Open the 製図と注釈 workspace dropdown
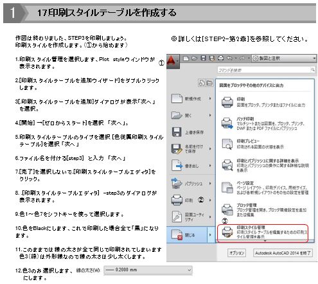The height and width of the screenshot is (284, 318). [x=284, y=58]
